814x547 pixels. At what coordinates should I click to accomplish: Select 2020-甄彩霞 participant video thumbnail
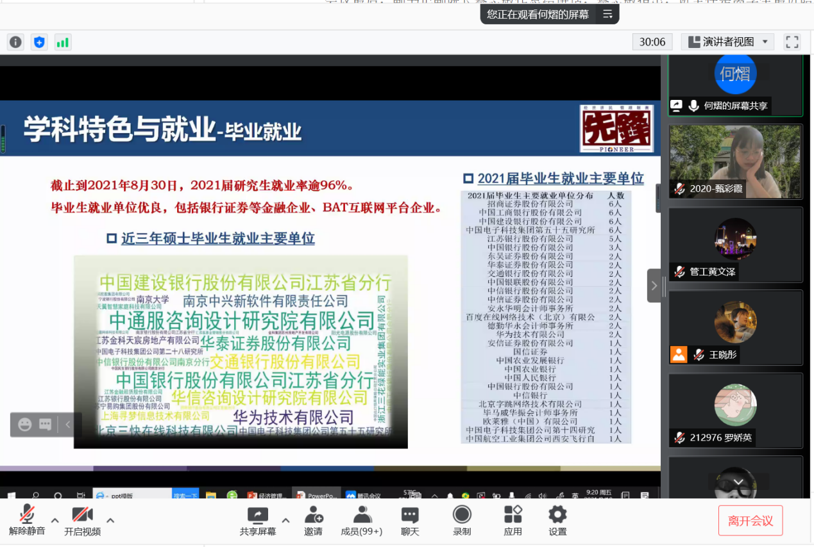(735, 161)
